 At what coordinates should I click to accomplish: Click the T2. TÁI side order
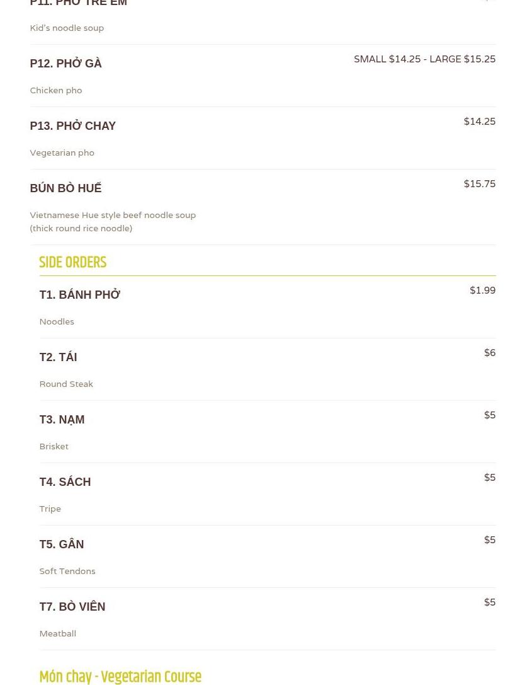58,357
